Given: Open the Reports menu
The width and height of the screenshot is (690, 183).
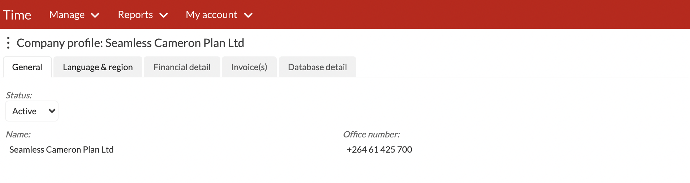Looking at the screenshot, I should coord(143,15).
